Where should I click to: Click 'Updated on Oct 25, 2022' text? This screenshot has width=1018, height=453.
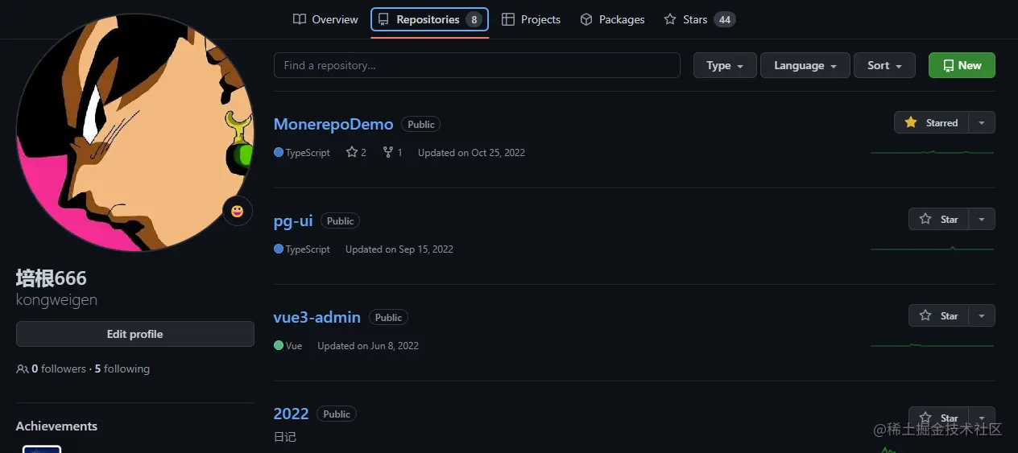[471, 153]
